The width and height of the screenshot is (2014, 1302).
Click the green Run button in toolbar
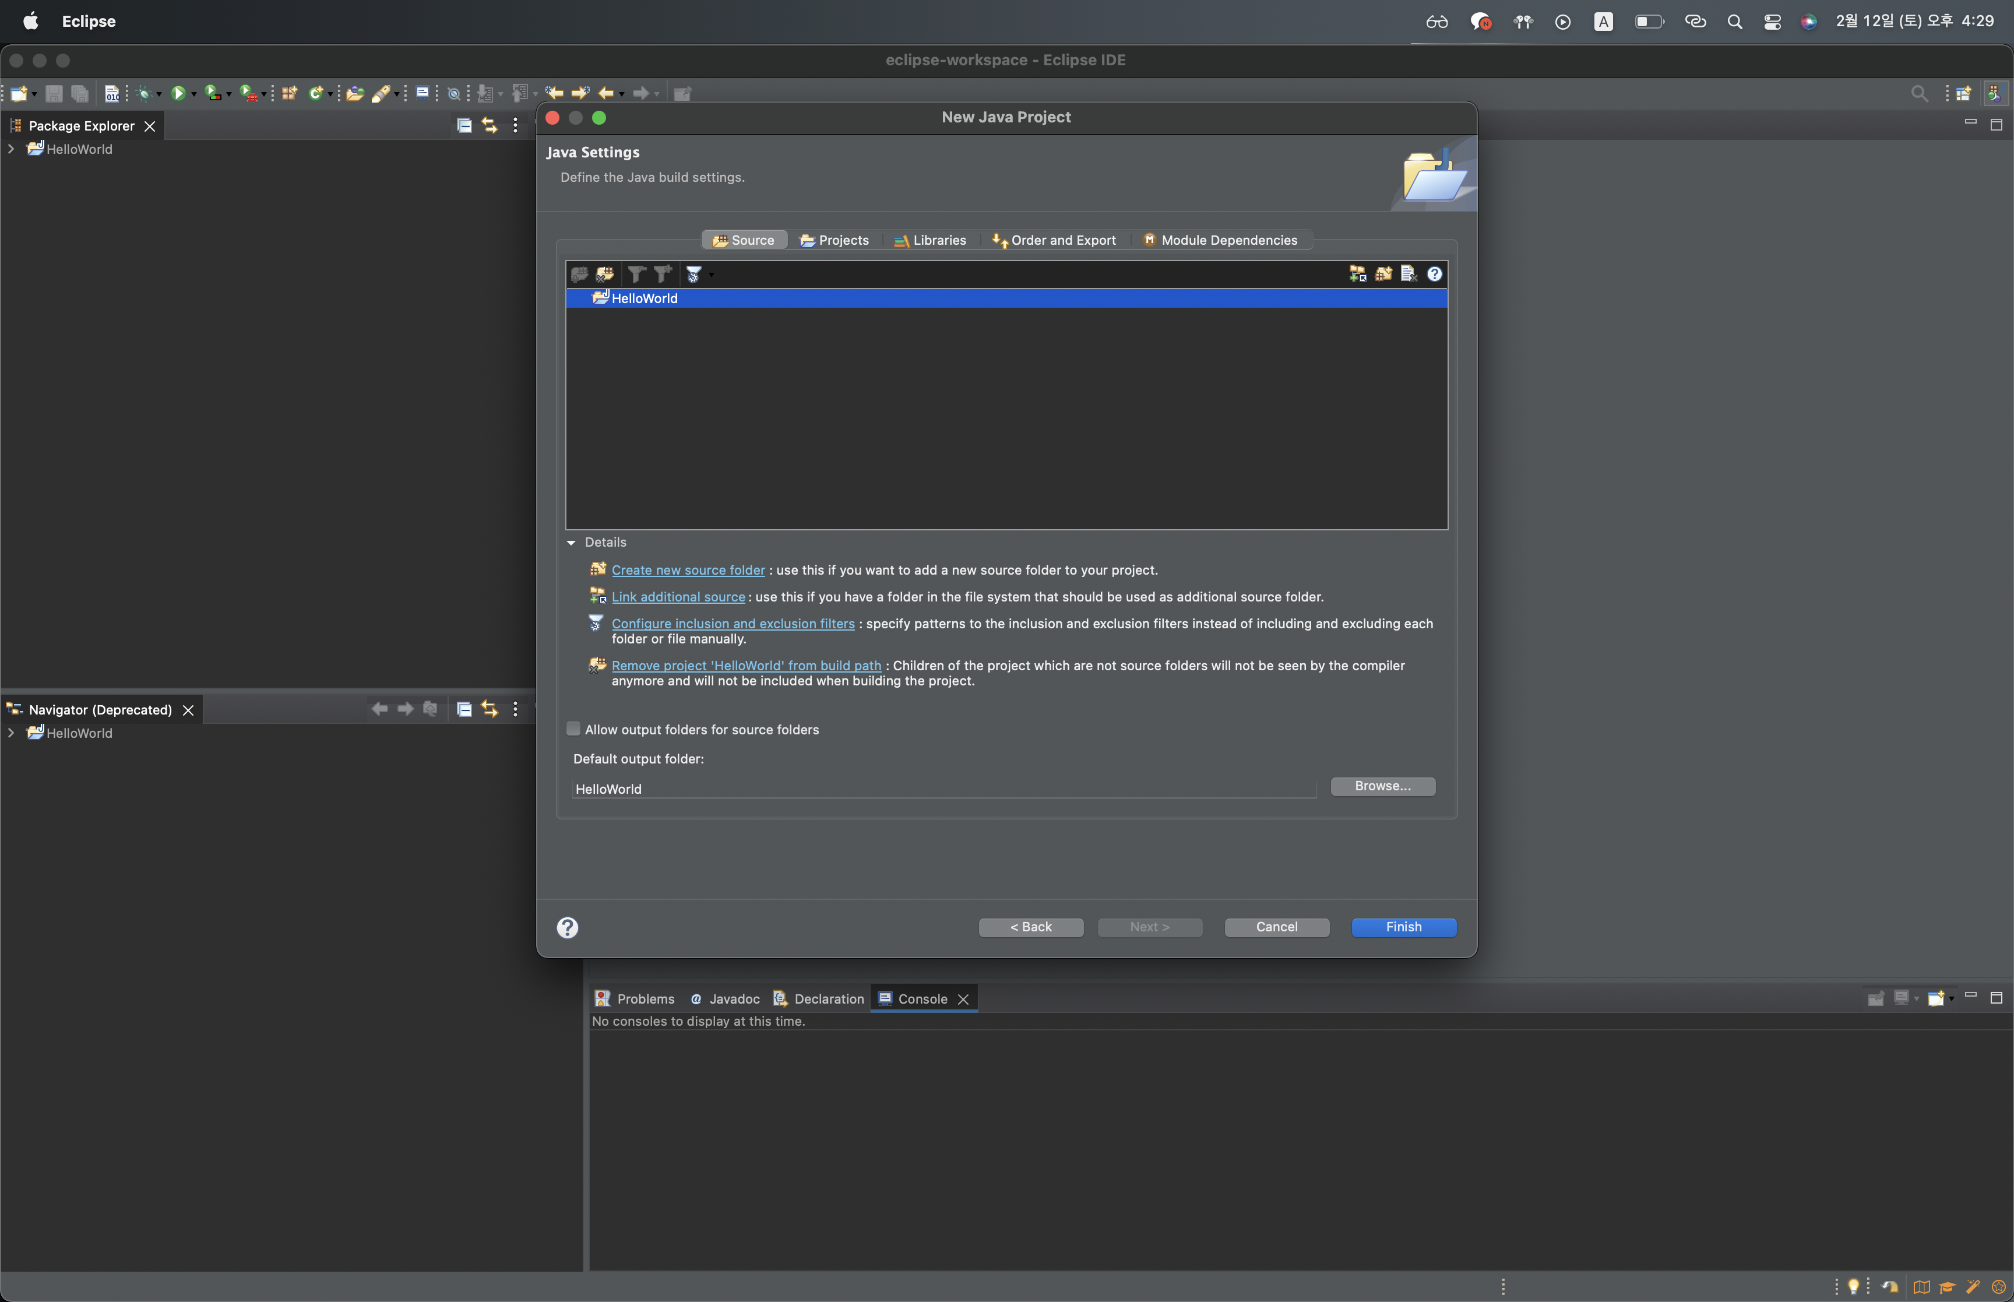tap(178, 93)
